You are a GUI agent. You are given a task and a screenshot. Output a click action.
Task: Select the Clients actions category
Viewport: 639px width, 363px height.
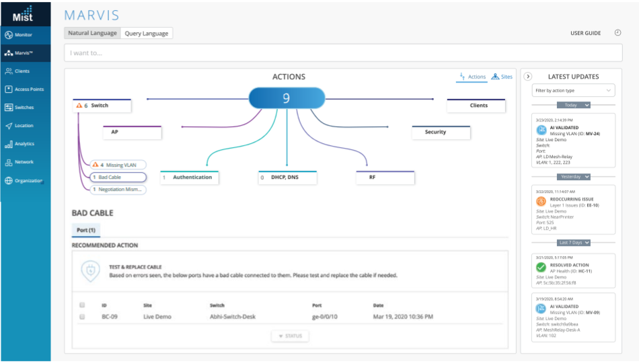click(476, 106)
